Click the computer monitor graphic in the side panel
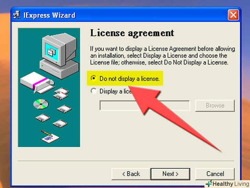 point(59,55)
